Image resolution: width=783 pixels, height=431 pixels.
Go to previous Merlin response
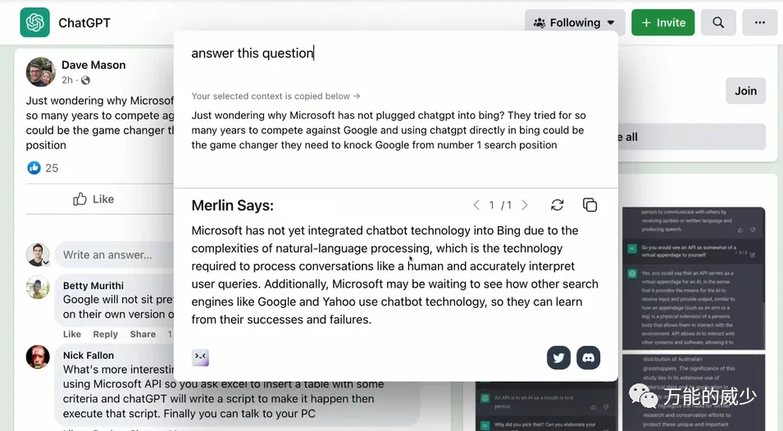(x=476, y=206)
